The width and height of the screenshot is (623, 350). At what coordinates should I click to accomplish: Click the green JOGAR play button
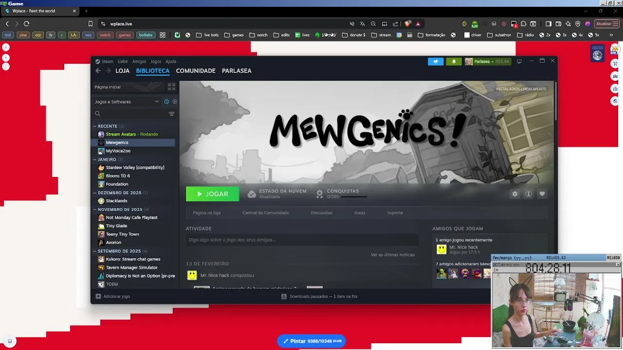click(212, 194)
